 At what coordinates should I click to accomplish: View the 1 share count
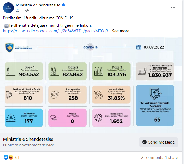click(x=172, y=158)
